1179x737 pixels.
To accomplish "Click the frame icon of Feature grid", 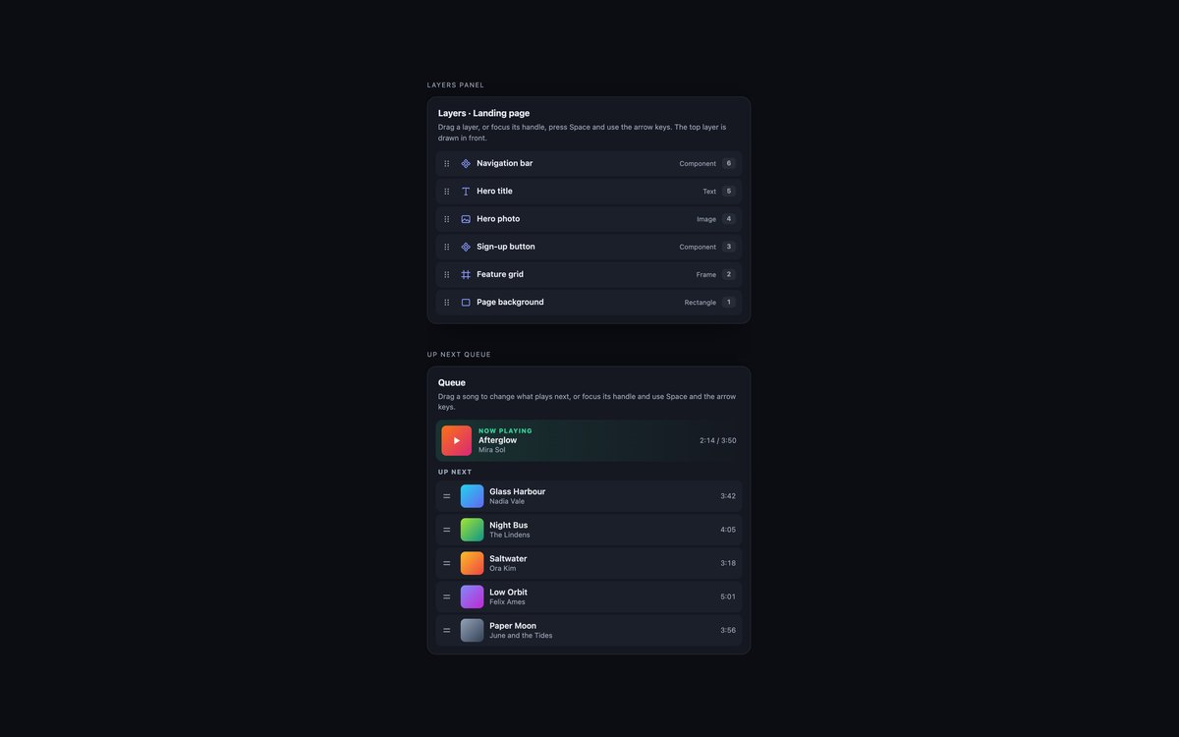I will coord(466,274).
